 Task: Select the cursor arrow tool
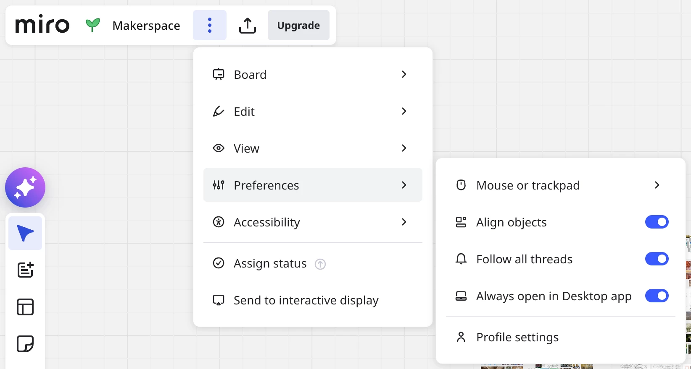coord(25,233)
